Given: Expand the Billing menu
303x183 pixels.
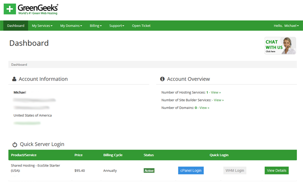Looking at the screenshot, I should pyautogui.click(x=96, y=26).
